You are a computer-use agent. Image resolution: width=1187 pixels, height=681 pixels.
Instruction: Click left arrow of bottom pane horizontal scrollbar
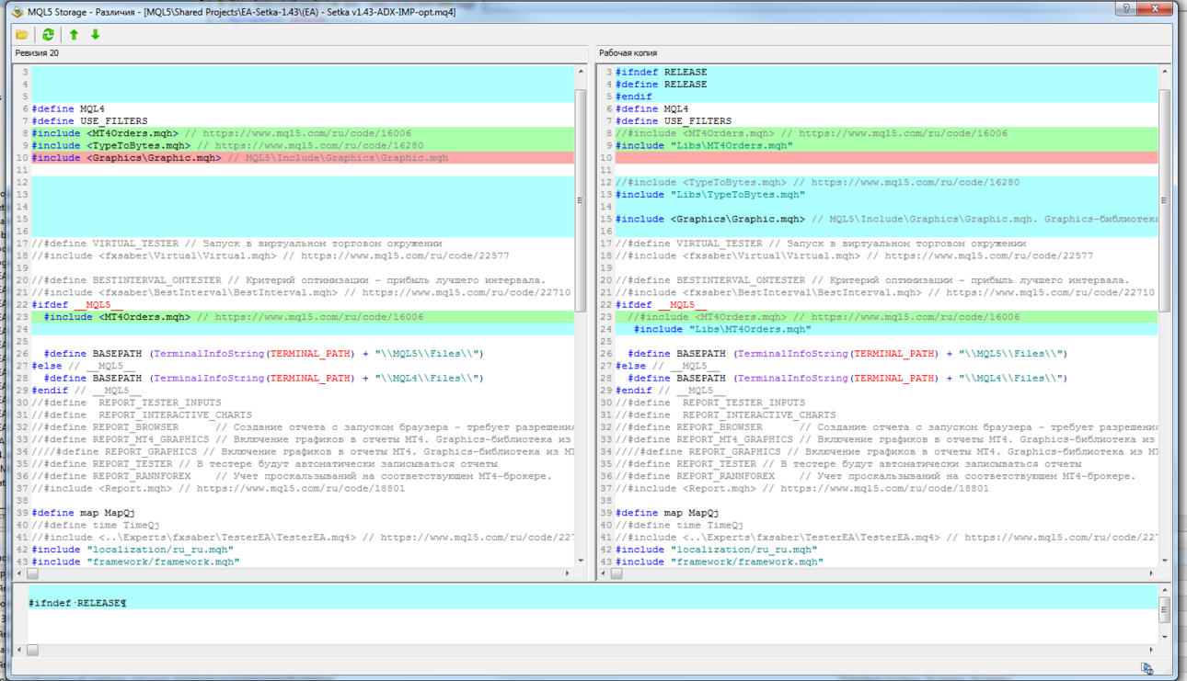coord(19,650)
